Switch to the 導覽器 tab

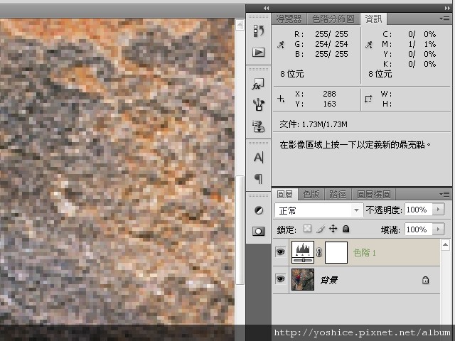click(289, 19)
